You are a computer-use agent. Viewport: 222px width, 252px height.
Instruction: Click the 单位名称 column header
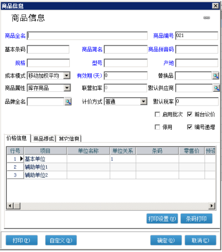click(x=88, y=151)
